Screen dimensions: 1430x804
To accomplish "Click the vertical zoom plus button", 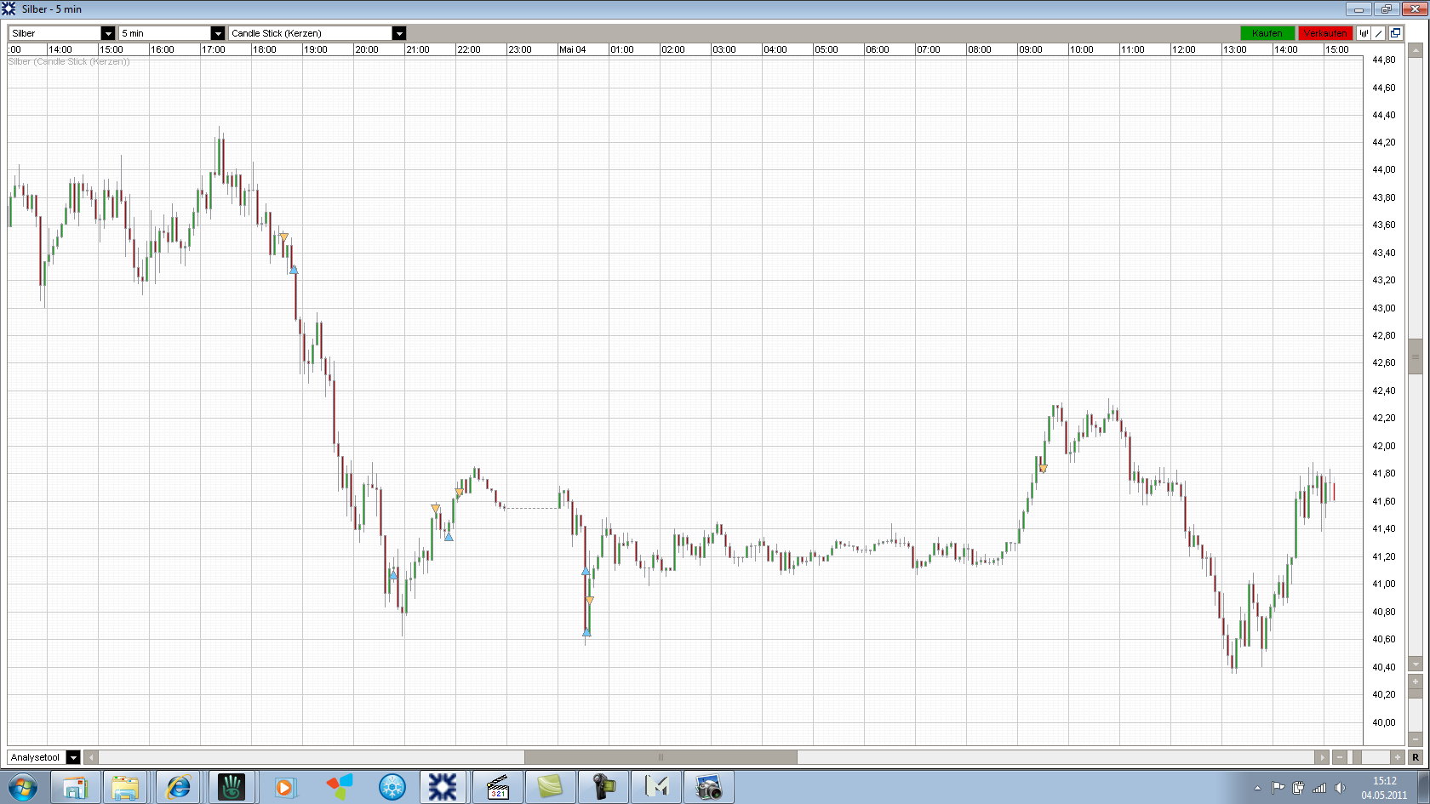I will (1416, 681).
